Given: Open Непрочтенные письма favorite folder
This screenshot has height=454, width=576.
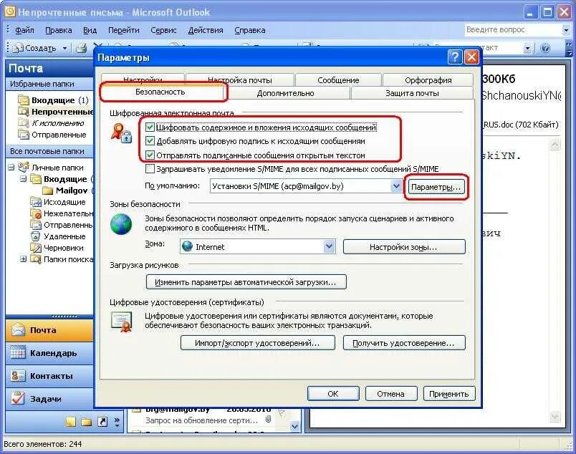Looking at the screenshot, I should [x=62, y=111].
